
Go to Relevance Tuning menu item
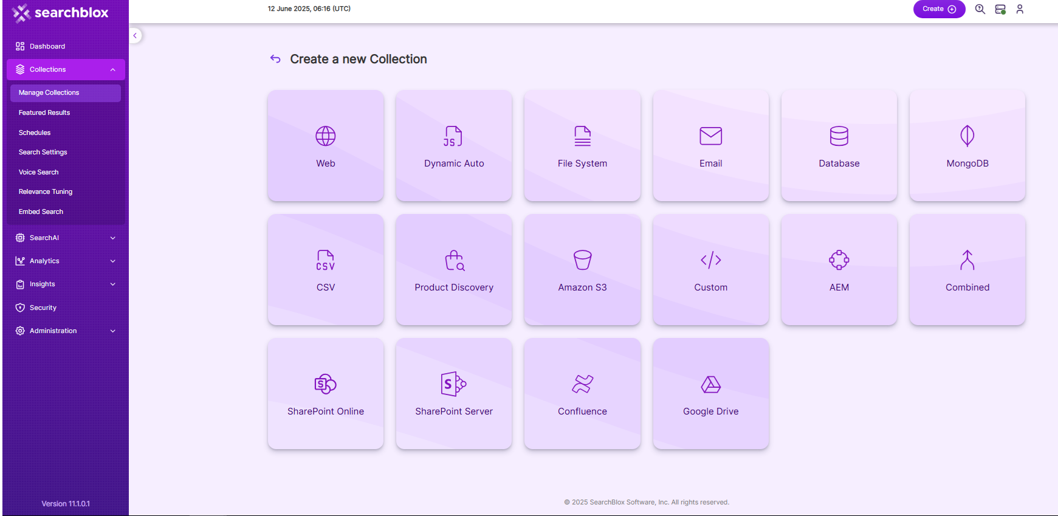46,191
